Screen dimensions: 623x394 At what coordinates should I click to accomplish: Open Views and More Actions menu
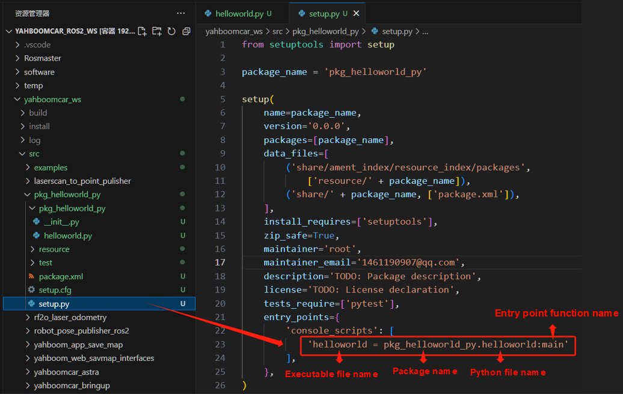(180, 13)
